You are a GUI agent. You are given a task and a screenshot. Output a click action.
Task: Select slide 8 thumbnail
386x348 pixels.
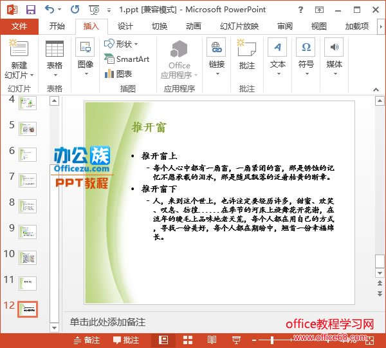click(x=28, y=206)
